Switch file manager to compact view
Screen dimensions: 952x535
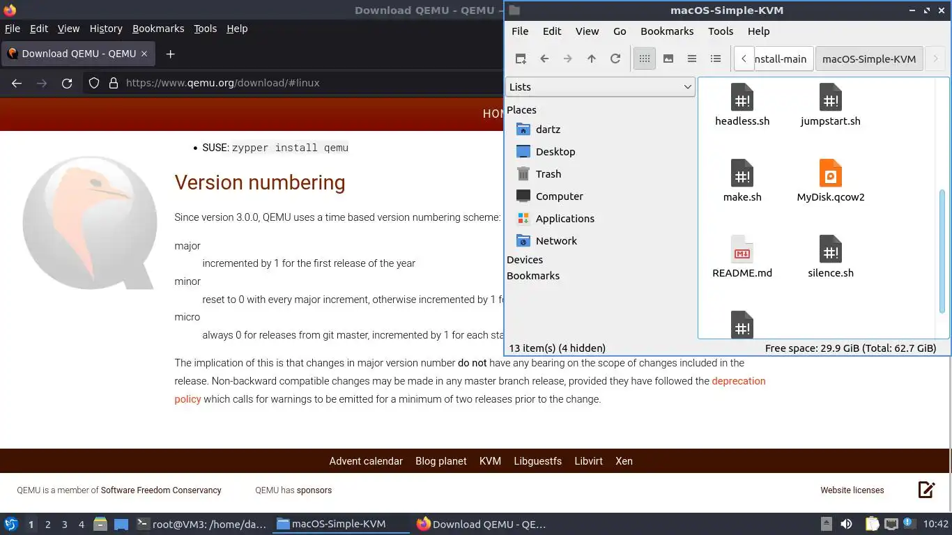[692, 59]
